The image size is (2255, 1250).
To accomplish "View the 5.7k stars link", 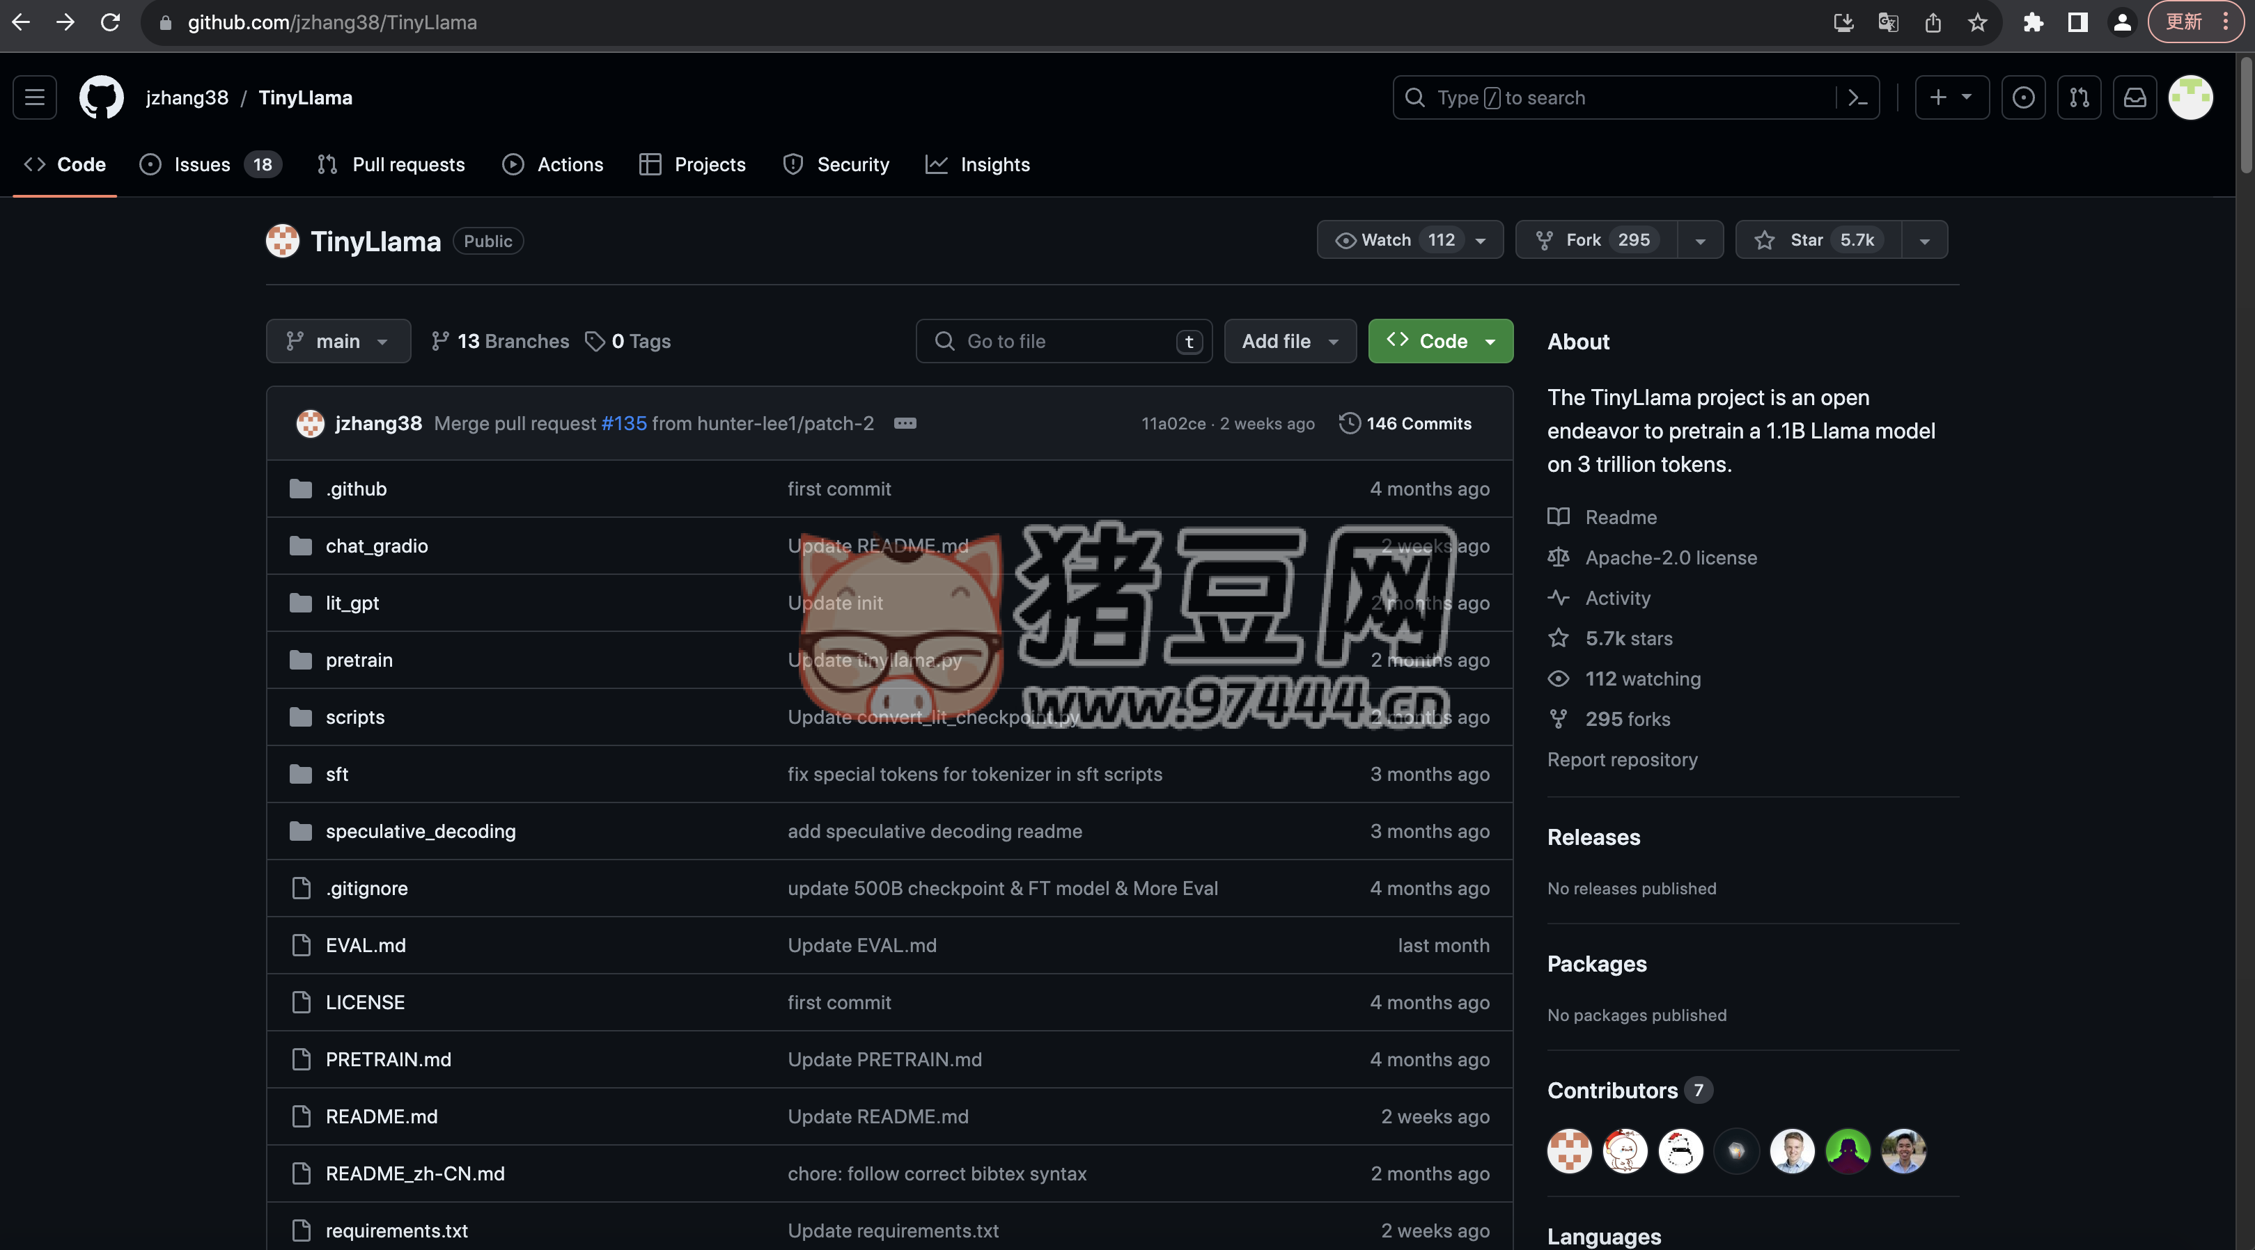I will coord(1629,638).
